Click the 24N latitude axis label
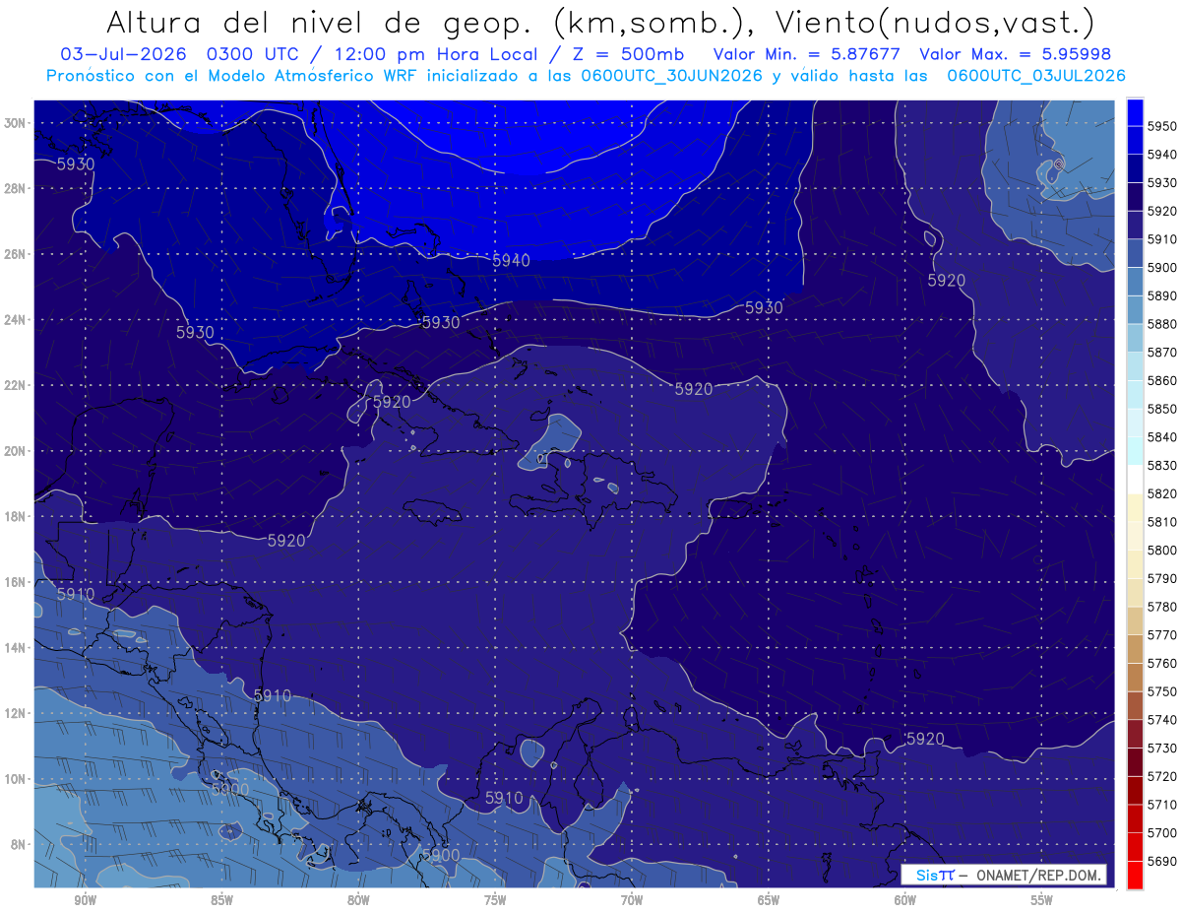 click(14, 320)
